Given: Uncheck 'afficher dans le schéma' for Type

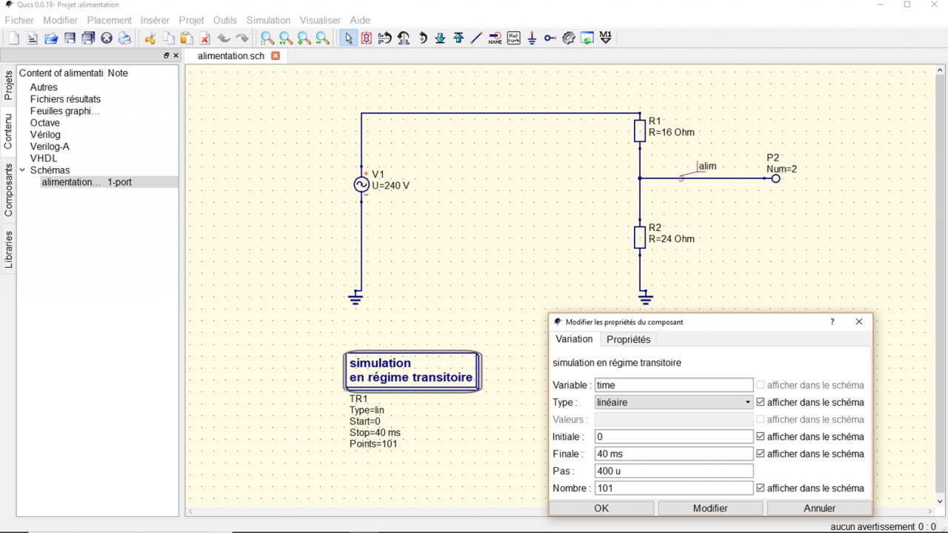Looking at the screenshot, I should point(760,403).
